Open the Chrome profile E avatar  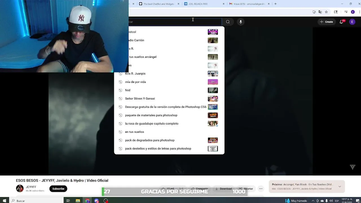coord(353,12)
